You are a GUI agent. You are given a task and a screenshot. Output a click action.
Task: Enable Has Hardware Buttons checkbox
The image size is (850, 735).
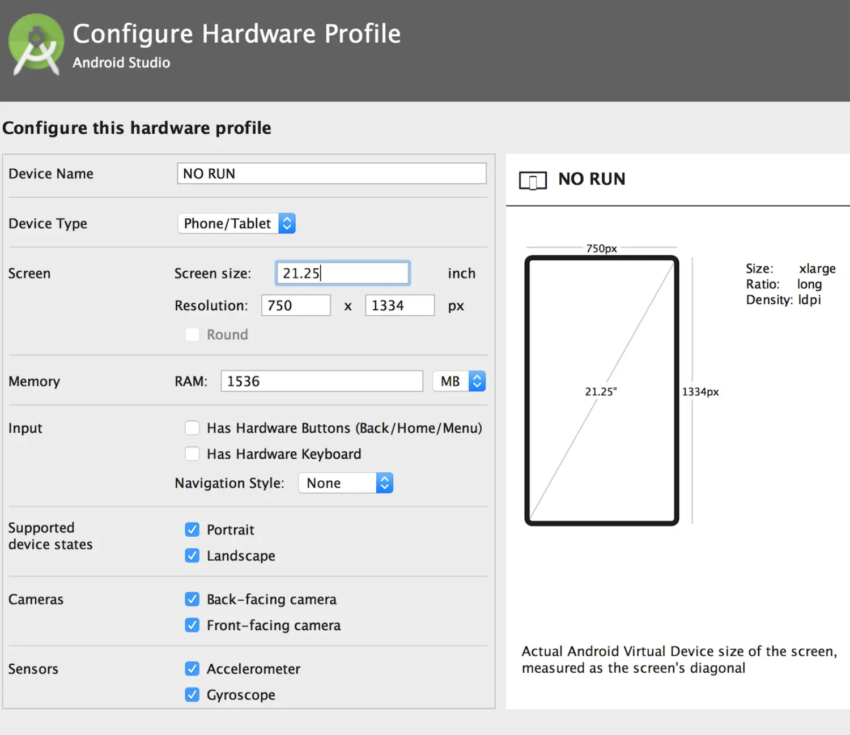pyautogui.click(x=192, y=428)
